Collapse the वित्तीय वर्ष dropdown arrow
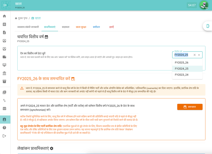The image size is (212, 154). click(x=199, y=55)
